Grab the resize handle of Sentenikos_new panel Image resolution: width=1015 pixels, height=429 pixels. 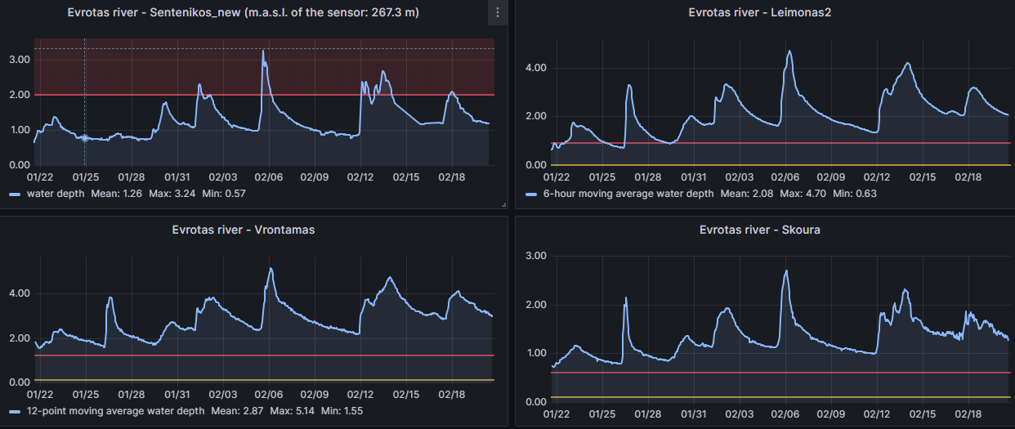click(503, 205)
